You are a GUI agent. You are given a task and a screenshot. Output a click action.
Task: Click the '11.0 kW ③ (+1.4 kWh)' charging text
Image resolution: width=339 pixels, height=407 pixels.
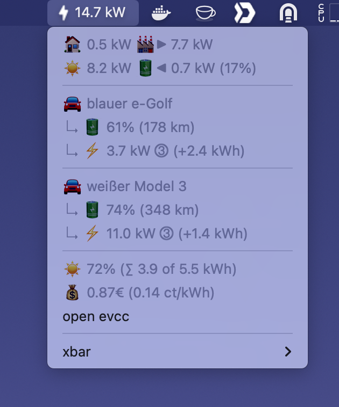click(x=177, y=234)
